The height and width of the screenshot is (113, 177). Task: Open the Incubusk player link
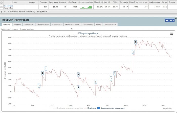8,6
